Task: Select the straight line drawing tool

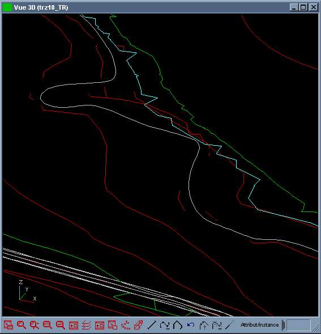Action: [152, 325]
